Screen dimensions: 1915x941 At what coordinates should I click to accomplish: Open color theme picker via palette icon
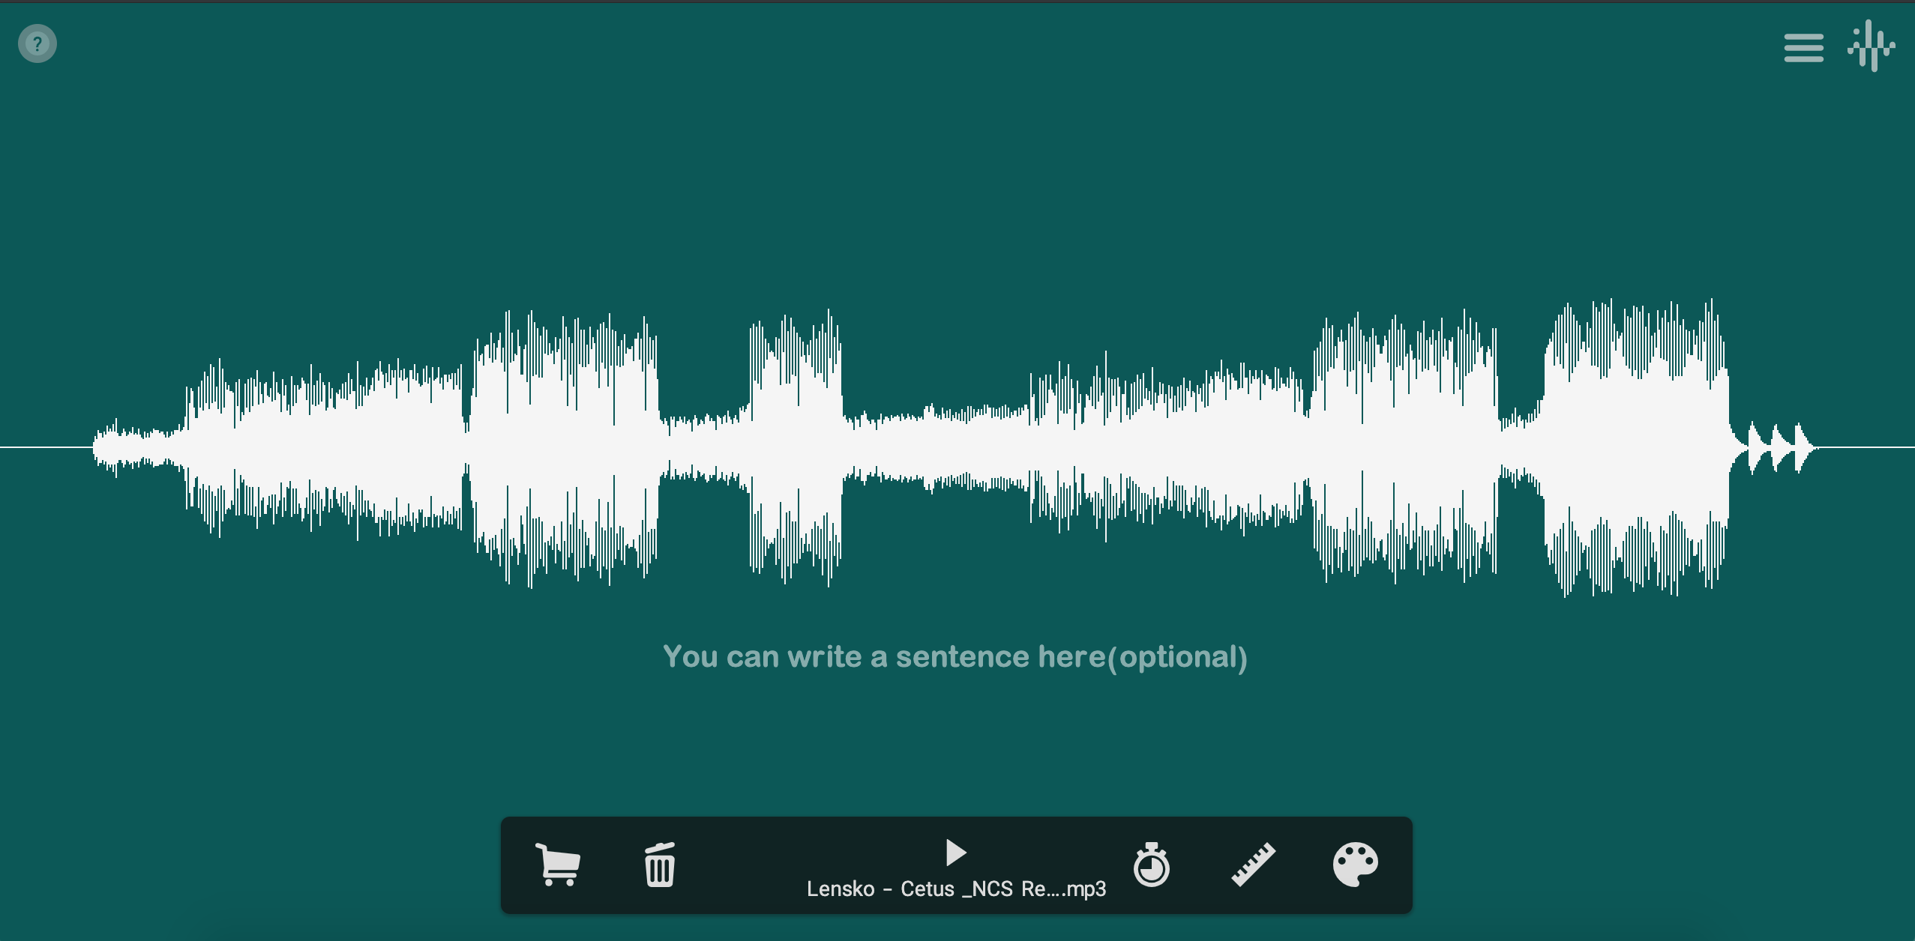click(x=1357, y=865)
